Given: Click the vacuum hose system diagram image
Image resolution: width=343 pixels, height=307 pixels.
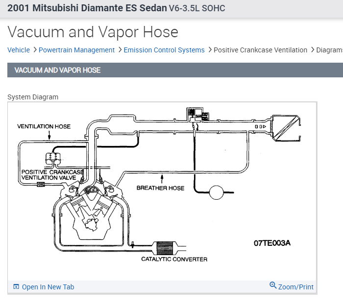Looking at the screenshot, I should (162, 191).
